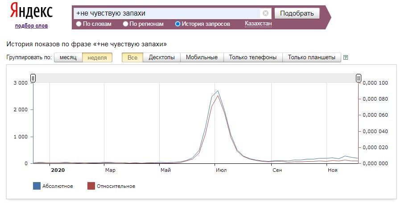The image size is (401, 203).
Task: Click the '3 000' left axis value
Action: tap(21, 83)
